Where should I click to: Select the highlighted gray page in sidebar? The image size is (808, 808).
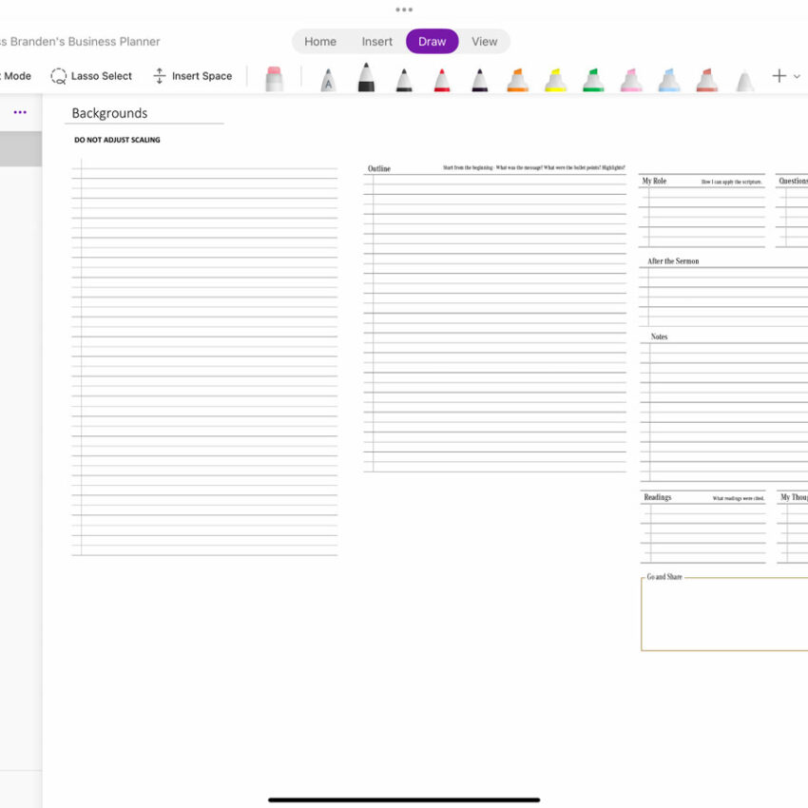(x=21, y=149)
